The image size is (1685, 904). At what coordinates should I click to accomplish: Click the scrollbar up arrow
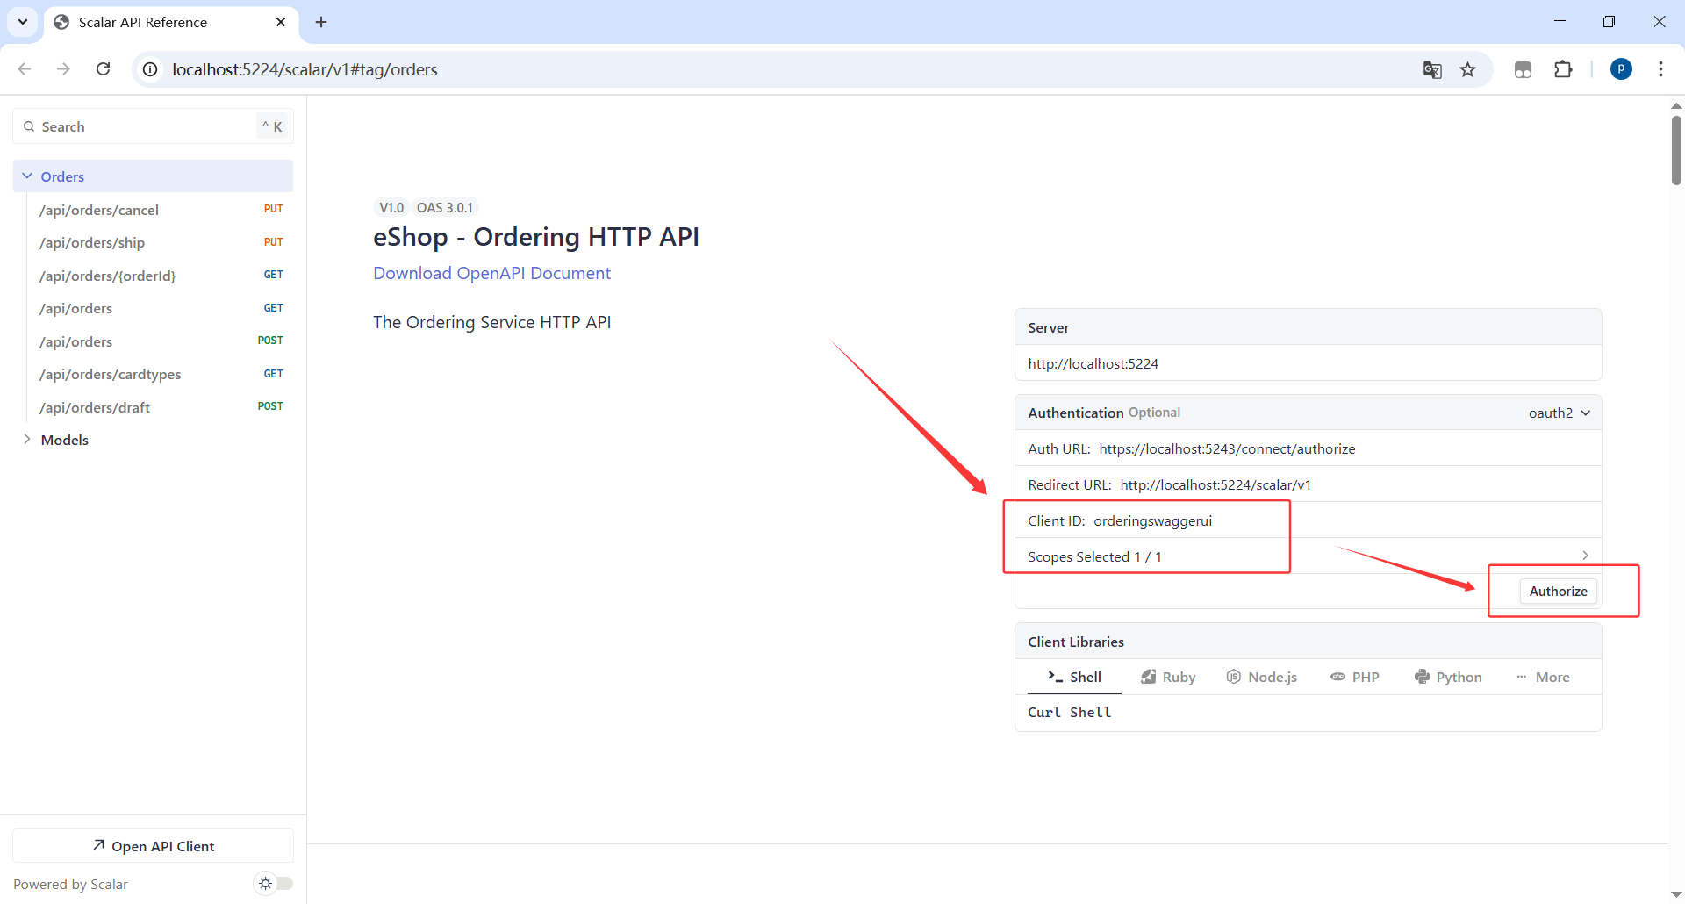tap(1676, 105)
